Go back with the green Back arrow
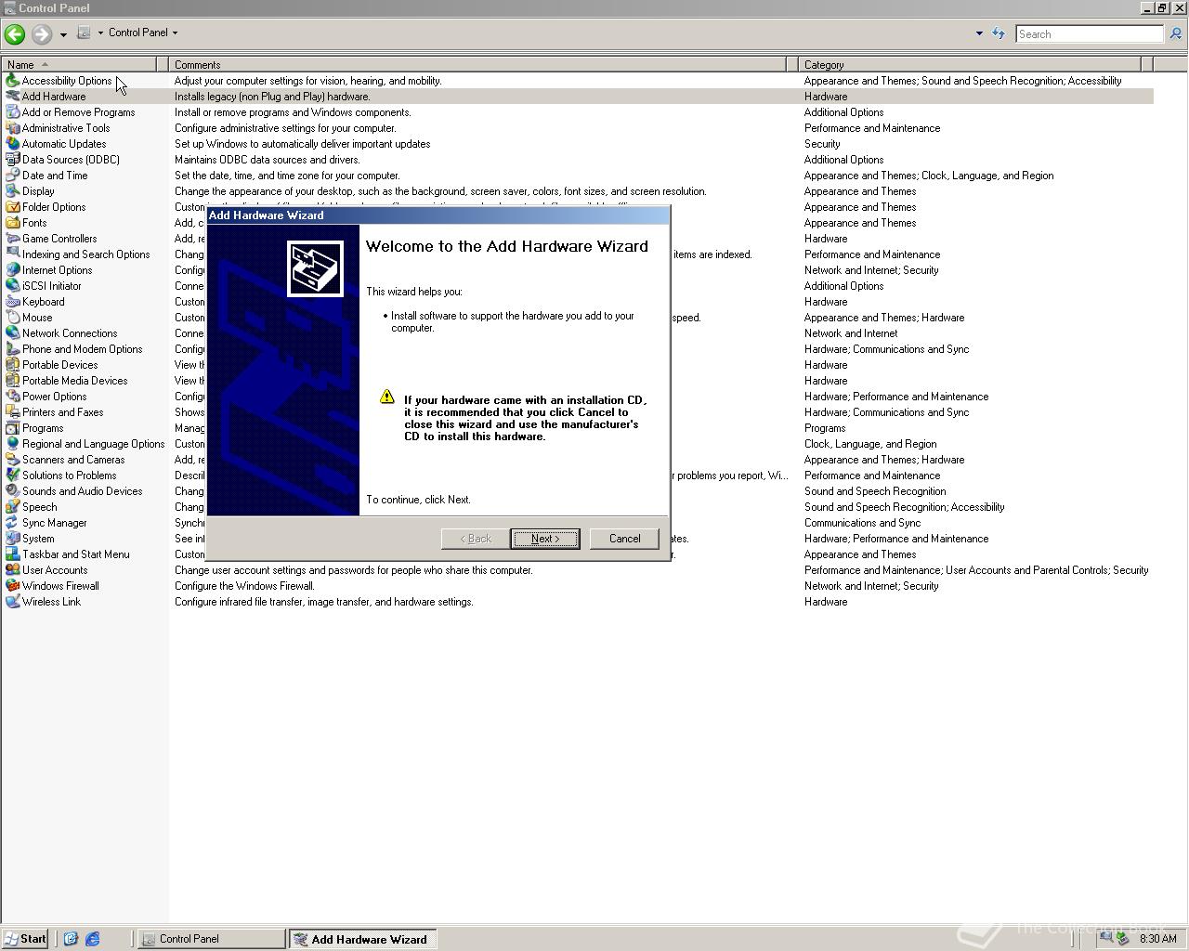 pyautogui.click(x=14, y=34)
